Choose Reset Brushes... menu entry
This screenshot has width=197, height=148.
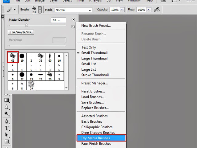(x=93, y=91)
